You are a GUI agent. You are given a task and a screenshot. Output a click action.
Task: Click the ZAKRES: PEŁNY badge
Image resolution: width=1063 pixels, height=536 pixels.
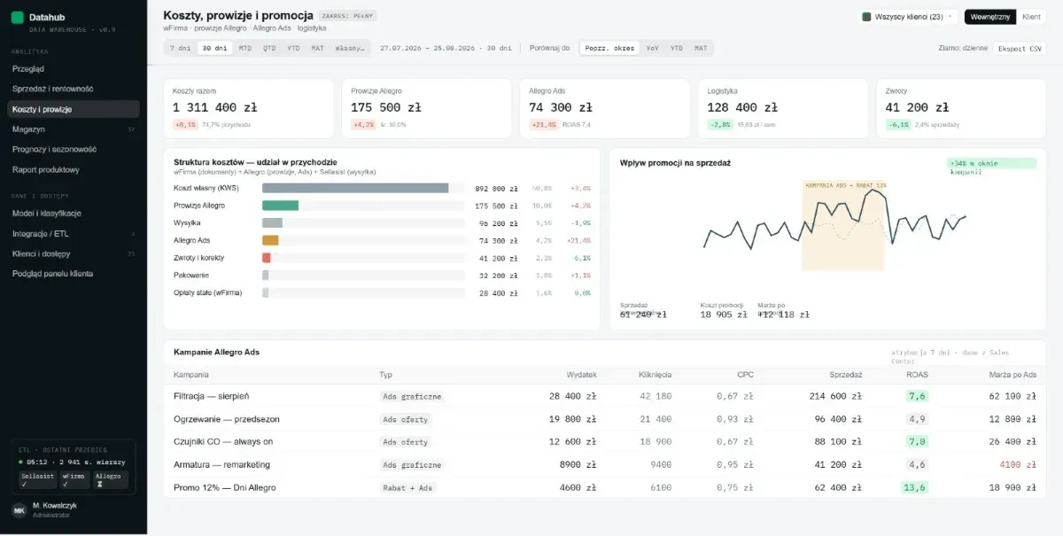tap(347, 16)
